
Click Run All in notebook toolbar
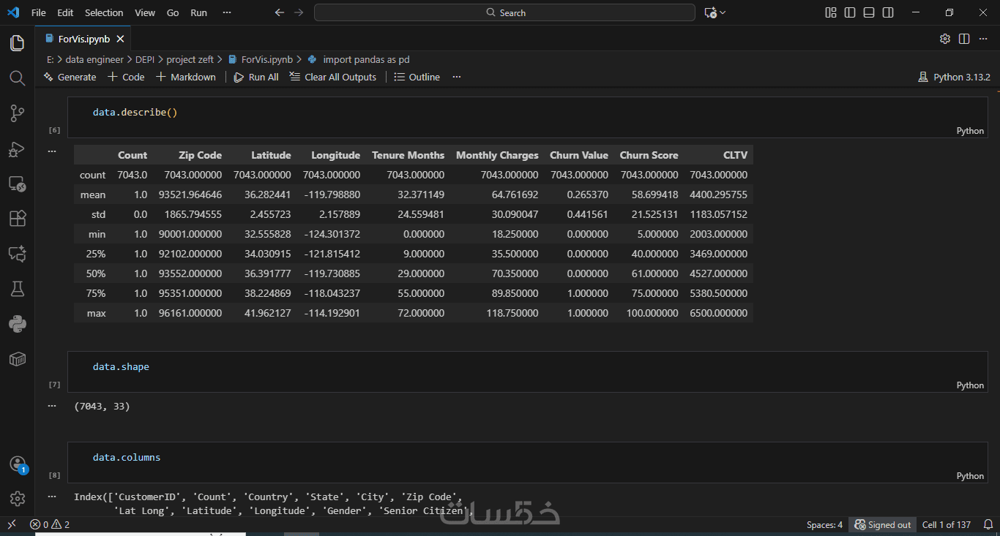click(x=256, y=77)
